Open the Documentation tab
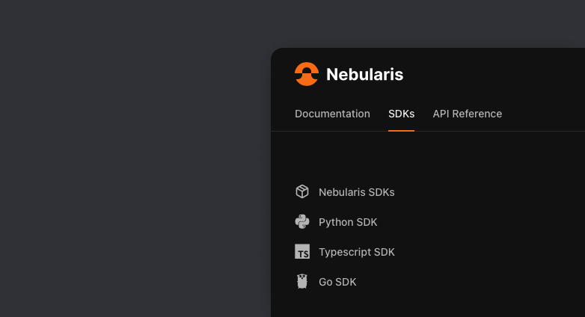 coord(332,114)
